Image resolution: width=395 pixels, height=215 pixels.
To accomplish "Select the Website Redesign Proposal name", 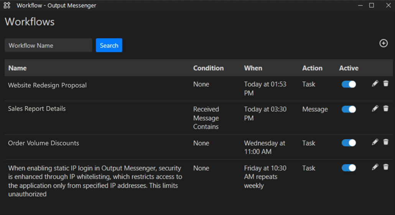I will pyautogui.click(x=47, y=85).
